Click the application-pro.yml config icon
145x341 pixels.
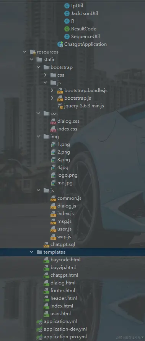(x=39, y=337)
